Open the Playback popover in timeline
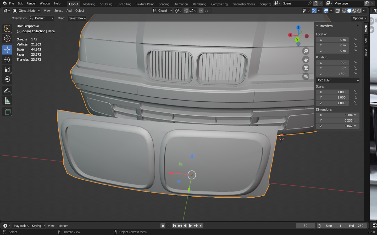 click(x=21, y=226)
